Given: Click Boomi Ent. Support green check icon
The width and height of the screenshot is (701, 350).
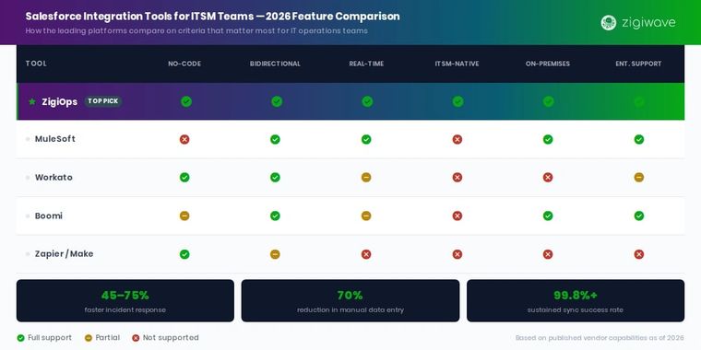Looking at the screenshot, I should tap(639, 216).
